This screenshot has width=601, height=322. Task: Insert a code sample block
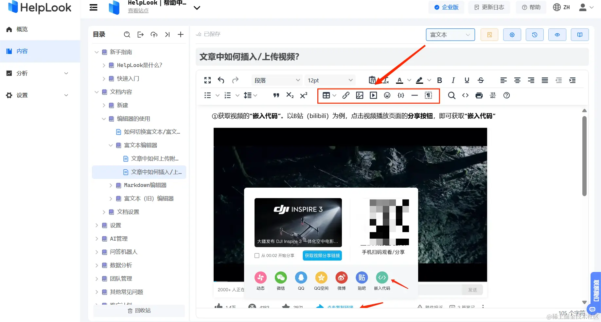tap(401, 95)
